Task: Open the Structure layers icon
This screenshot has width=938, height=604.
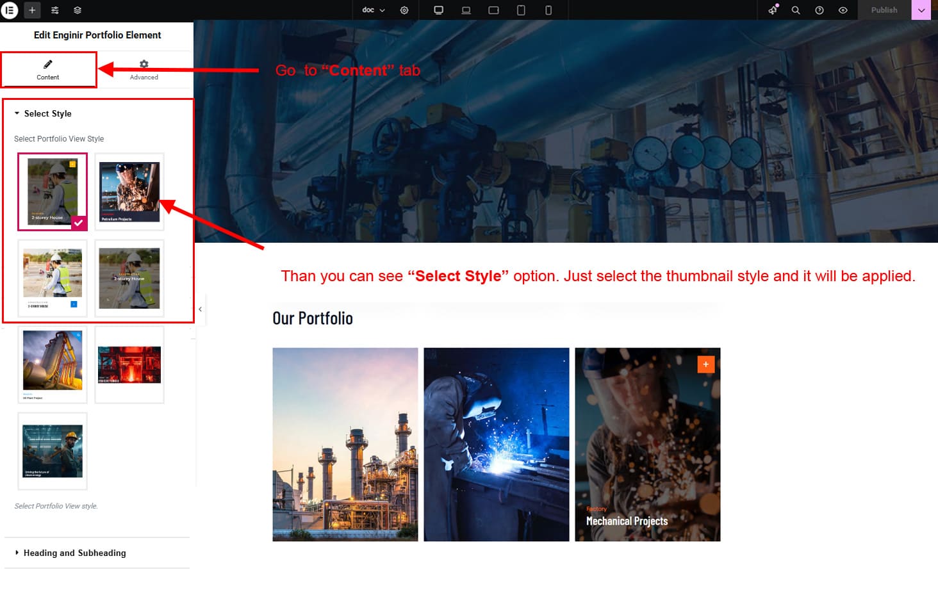Action: tap(78, 10)
